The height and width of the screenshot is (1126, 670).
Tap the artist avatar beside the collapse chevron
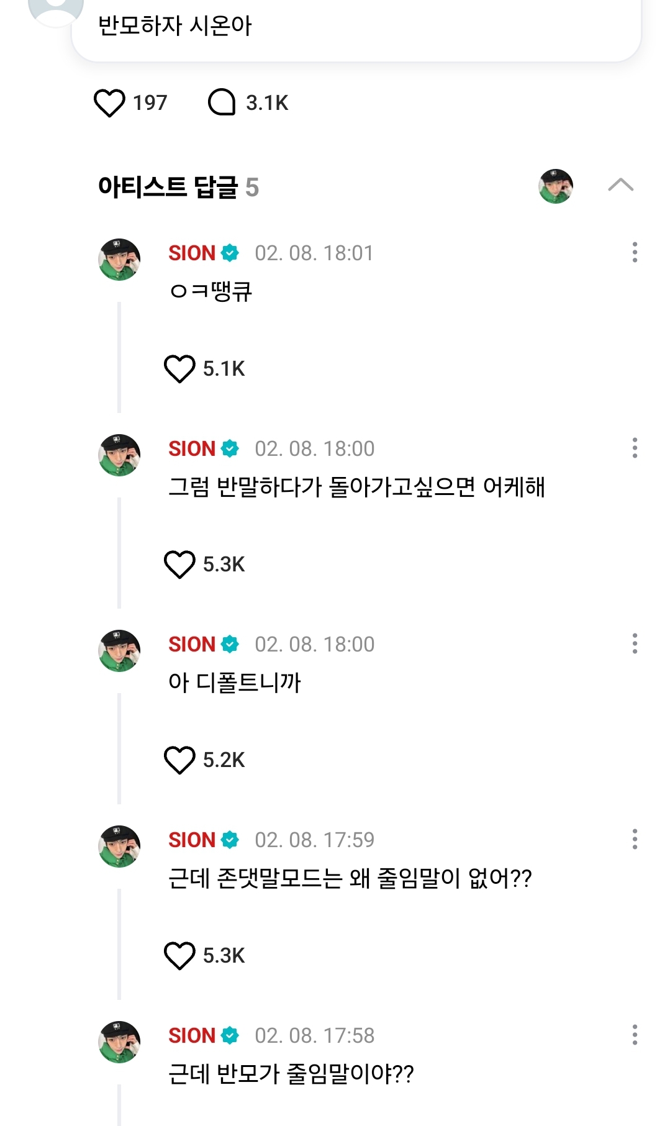pos(556,186)
